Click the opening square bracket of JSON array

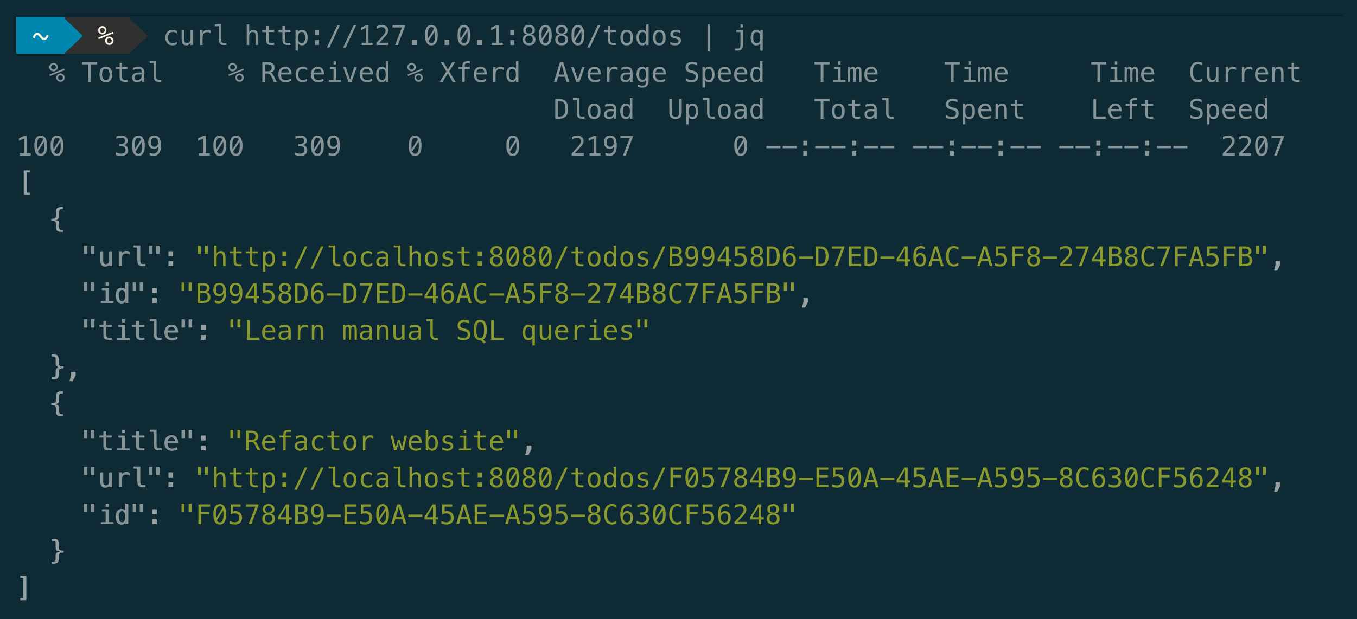tap(26, 182)
